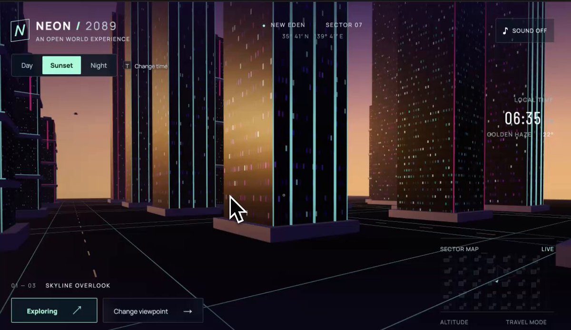Image resolution: width=571 pixels, height=330 pixels.
Task: Click the An Open World Experience tagline
Action: pyautogui.click(x=83, y=39)
